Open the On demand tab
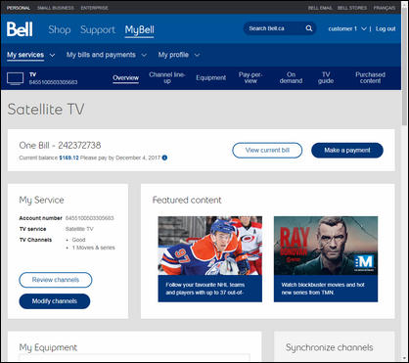This screenshot has height=363, width=409. tap(291, 78)
